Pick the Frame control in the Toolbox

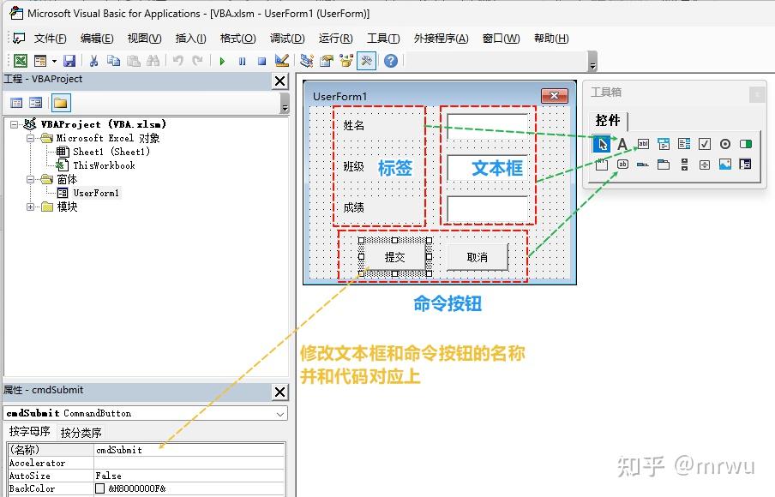click(x=603, y=165)
